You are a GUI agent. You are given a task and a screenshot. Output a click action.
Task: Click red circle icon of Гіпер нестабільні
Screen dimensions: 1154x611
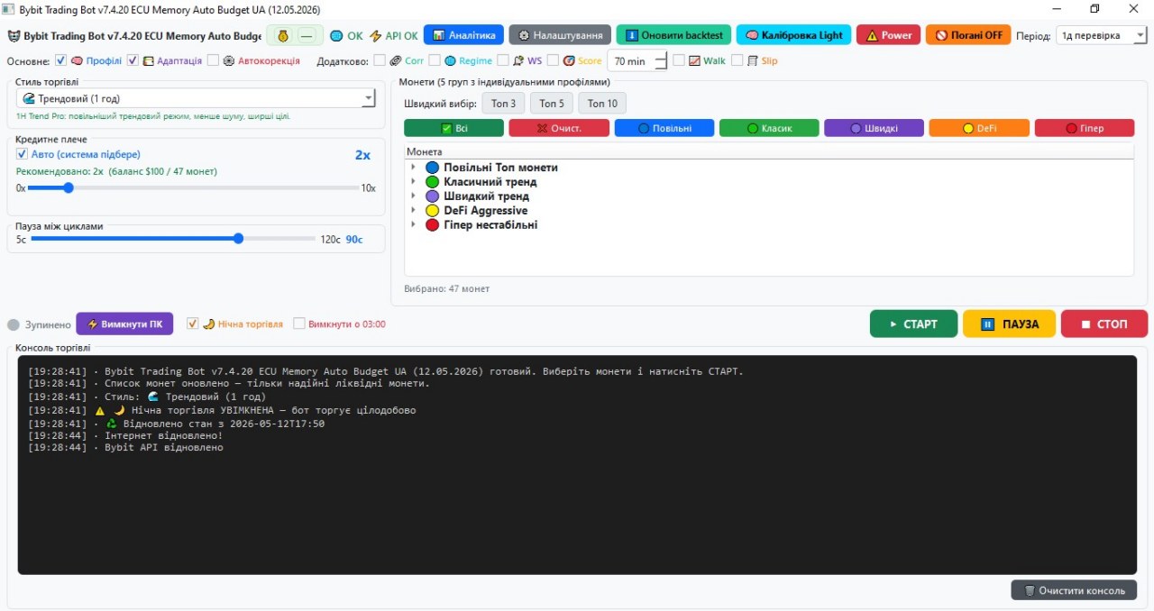[x=432, y=224]
